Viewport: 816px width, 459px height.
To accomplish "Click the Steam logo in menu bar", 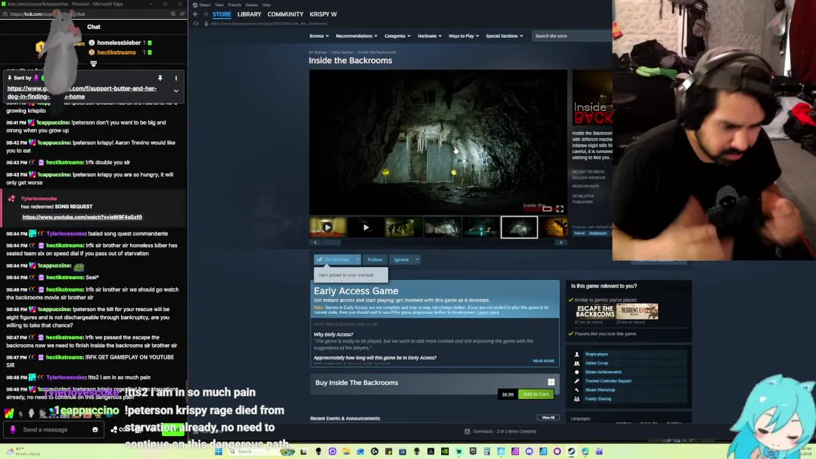I will pyautogui.click(x=194, y=4).
